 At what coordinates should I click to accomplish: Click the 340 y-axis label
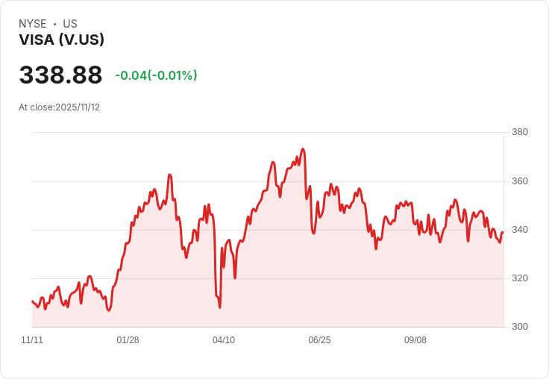pos(520,230)
